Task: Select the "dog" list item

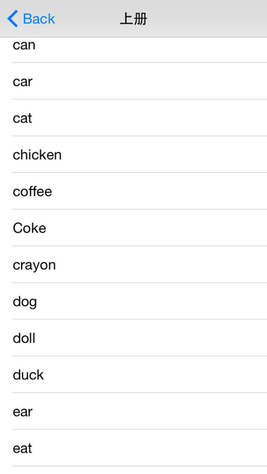Action: (x=133, y=301)
